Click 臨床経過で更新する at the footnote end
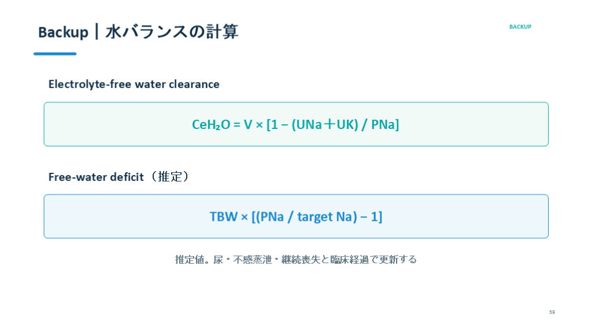 373,260
